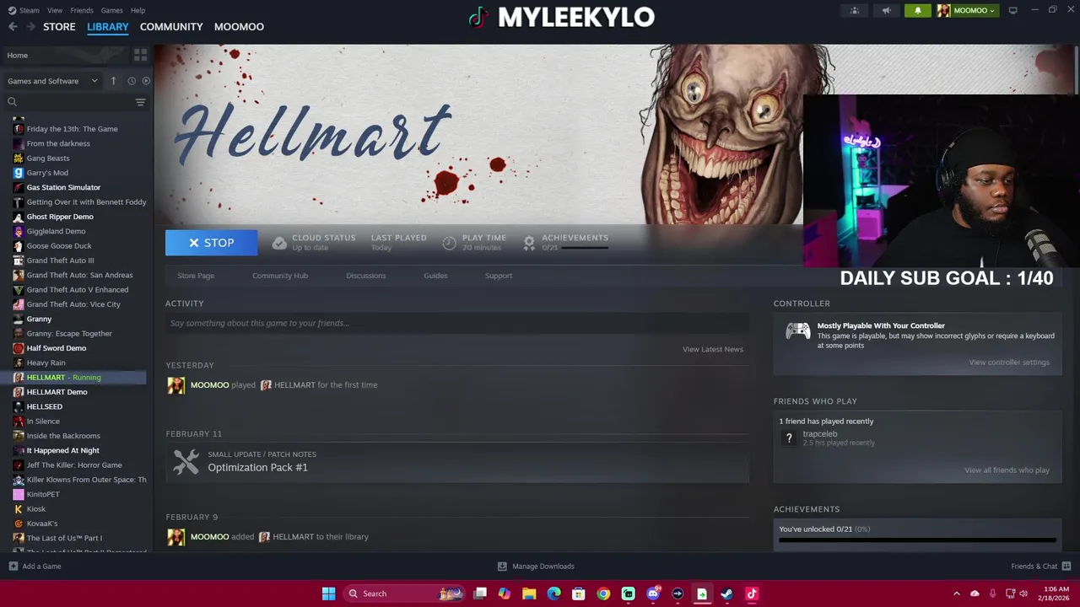1080x607 pixels.
Task: Click the Cloud Status checkmark icon
Action: [279, 243]
